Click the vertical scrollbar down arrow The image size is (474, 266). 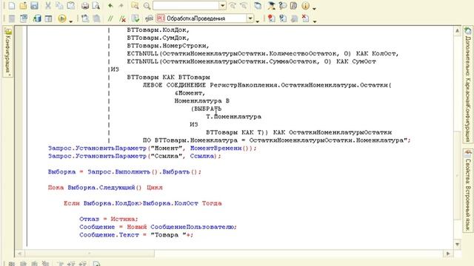point(457,244)
